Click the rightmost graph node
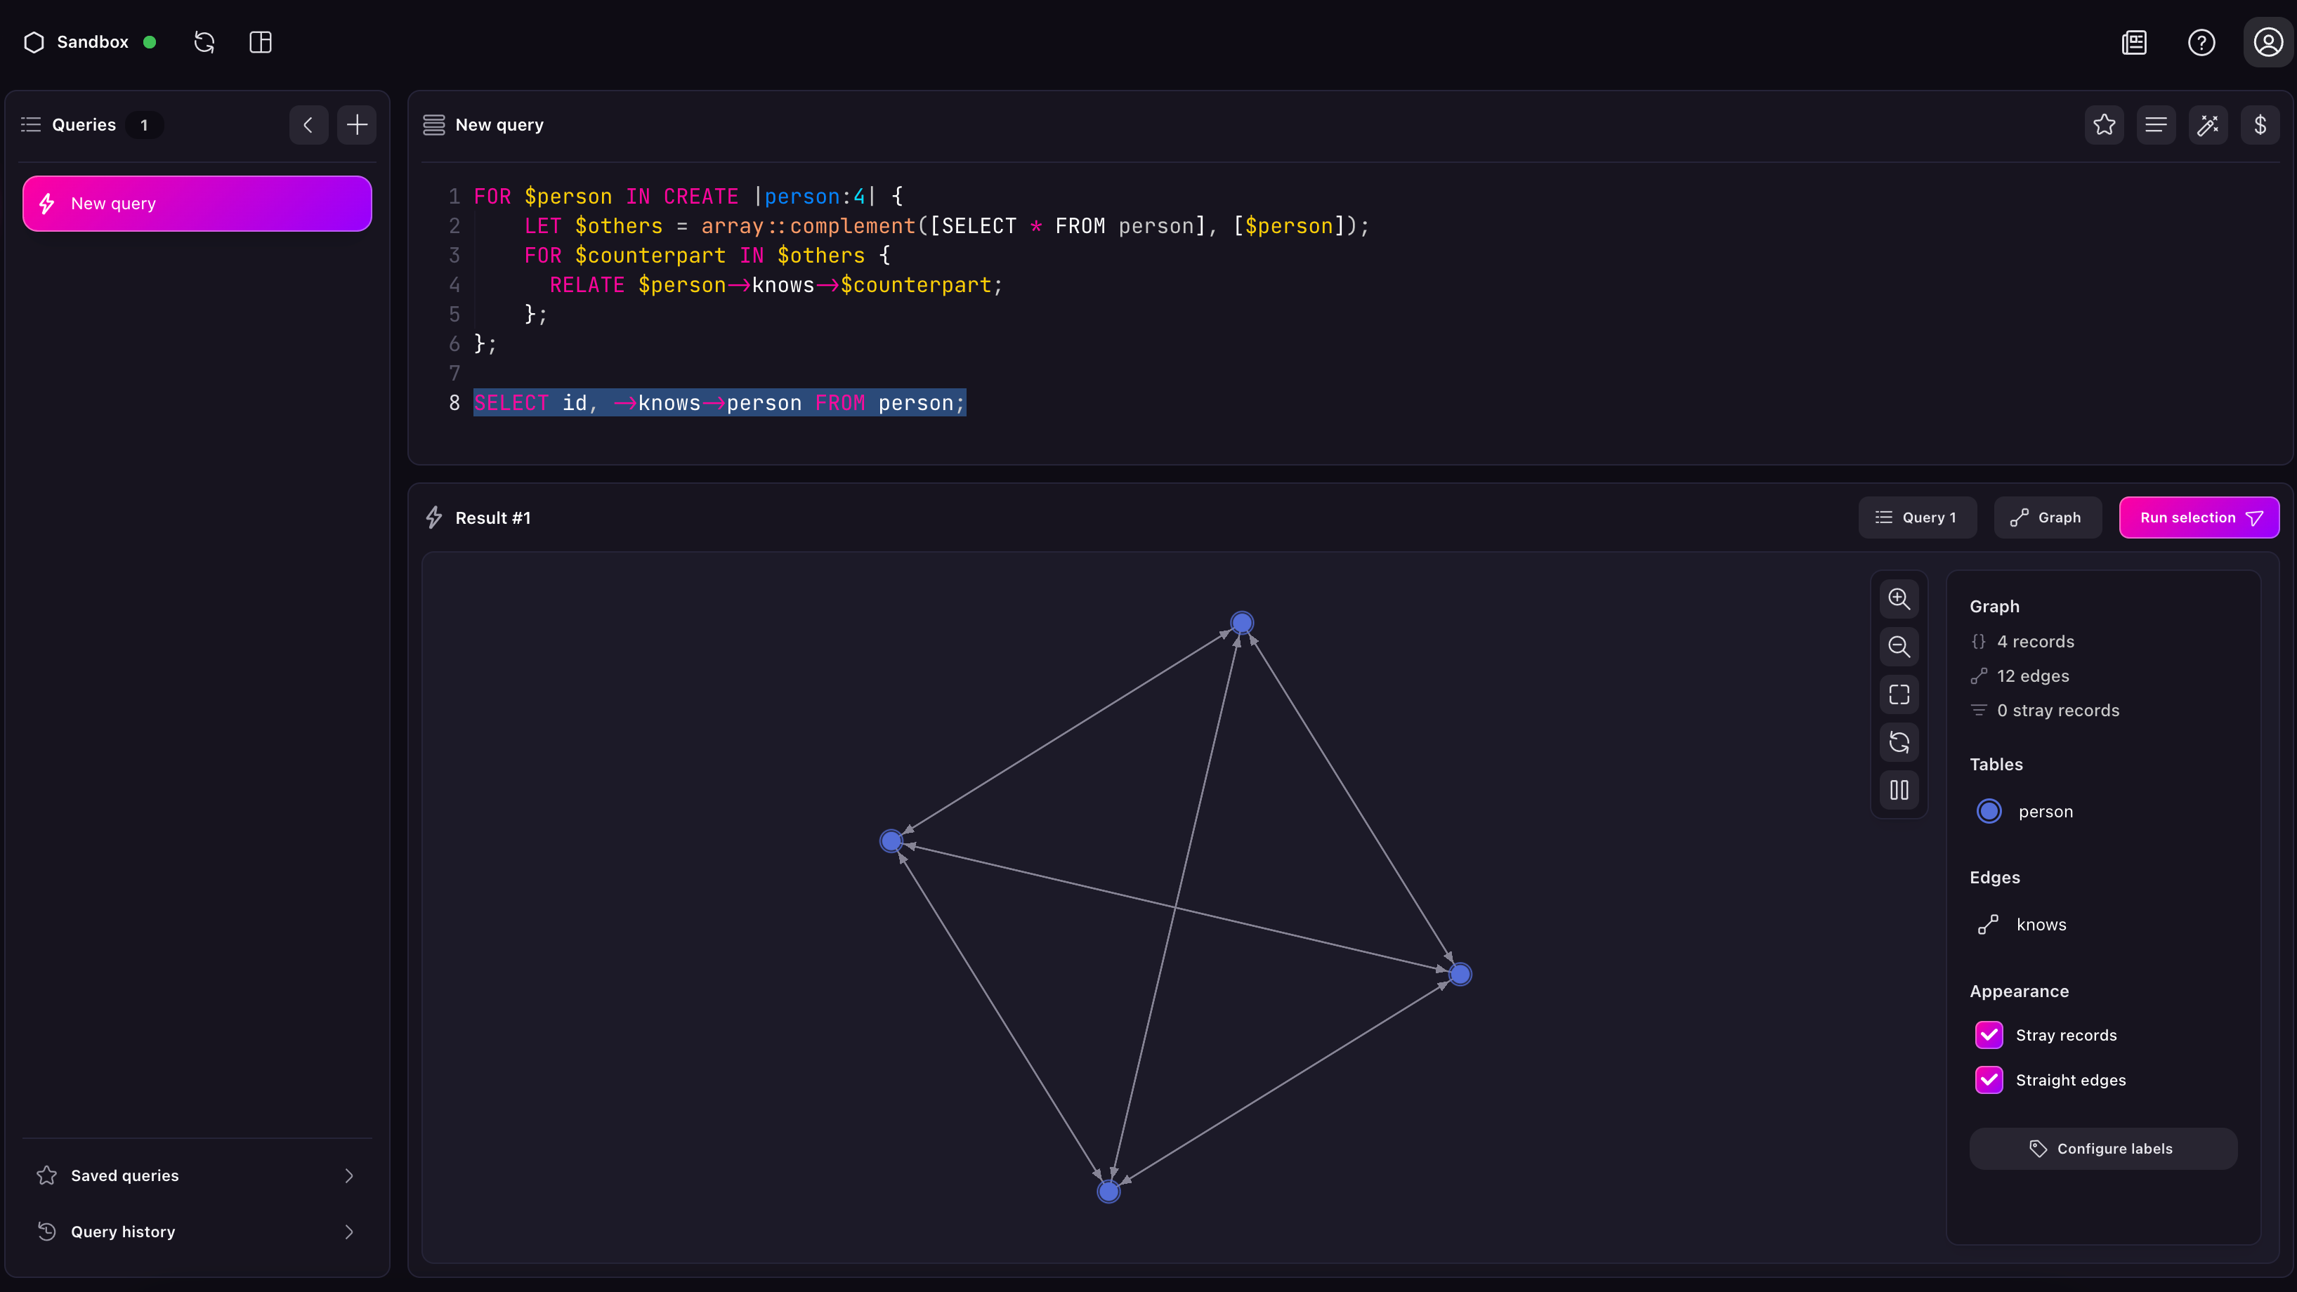2297x1292 pixels. [x=1460, y=975]
